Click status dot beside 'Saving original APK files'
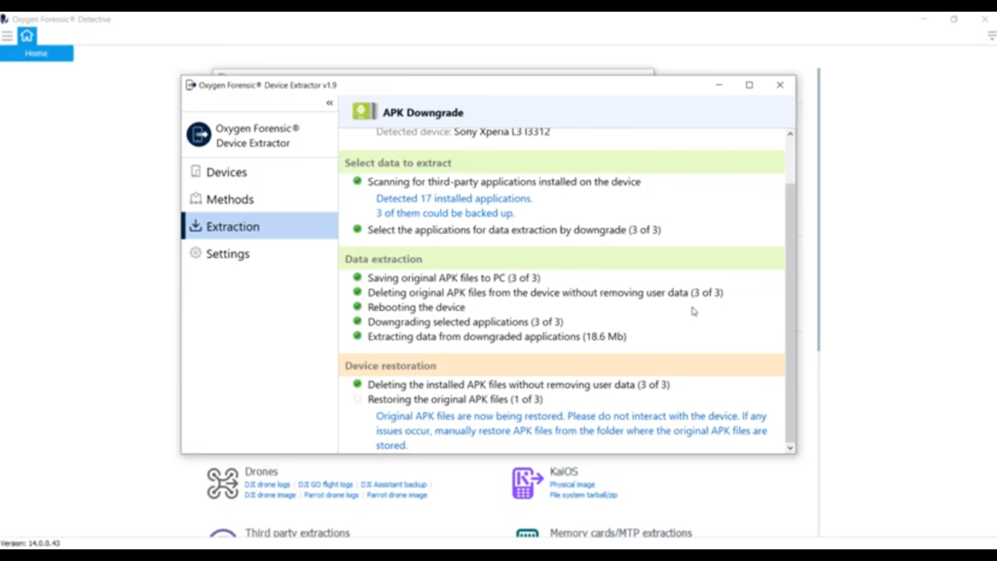The height and width of the screenshot is (561, 997). 357,278
